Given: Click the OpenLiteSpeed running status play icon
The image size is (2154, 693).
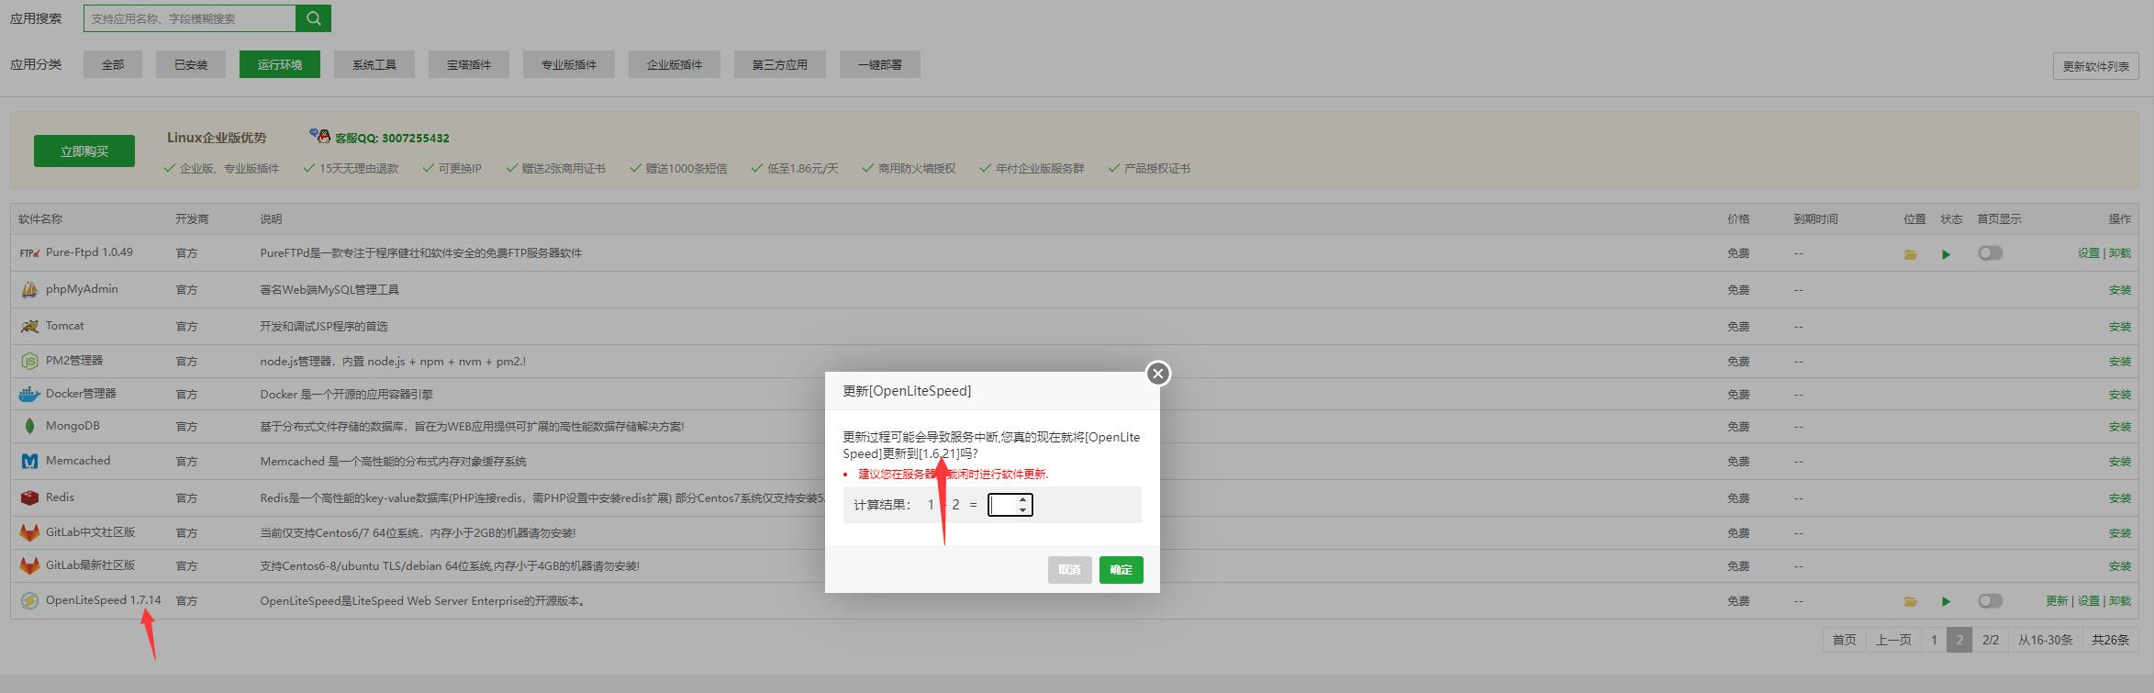Looking at the screenshot, I should [x=1946, y=602].
